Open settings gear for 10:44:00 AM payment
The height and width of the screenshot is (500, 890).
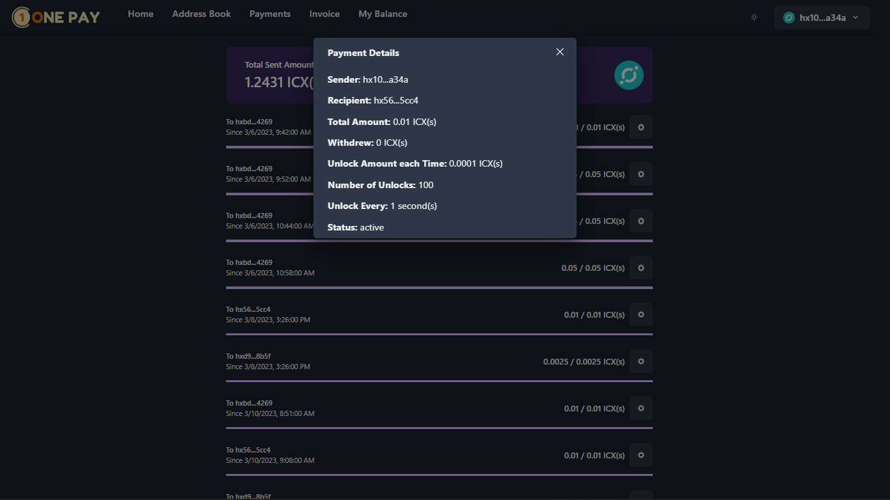click(x=641, y=221)
